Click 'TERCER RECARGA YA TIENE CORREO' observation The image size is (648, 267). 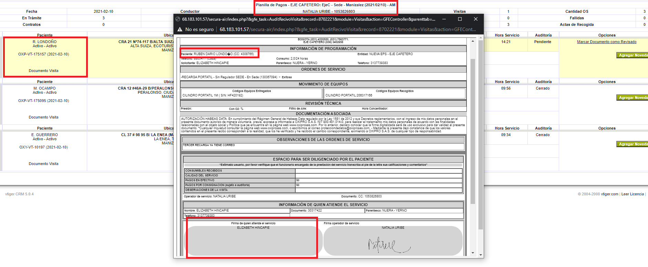click(209, 145)
